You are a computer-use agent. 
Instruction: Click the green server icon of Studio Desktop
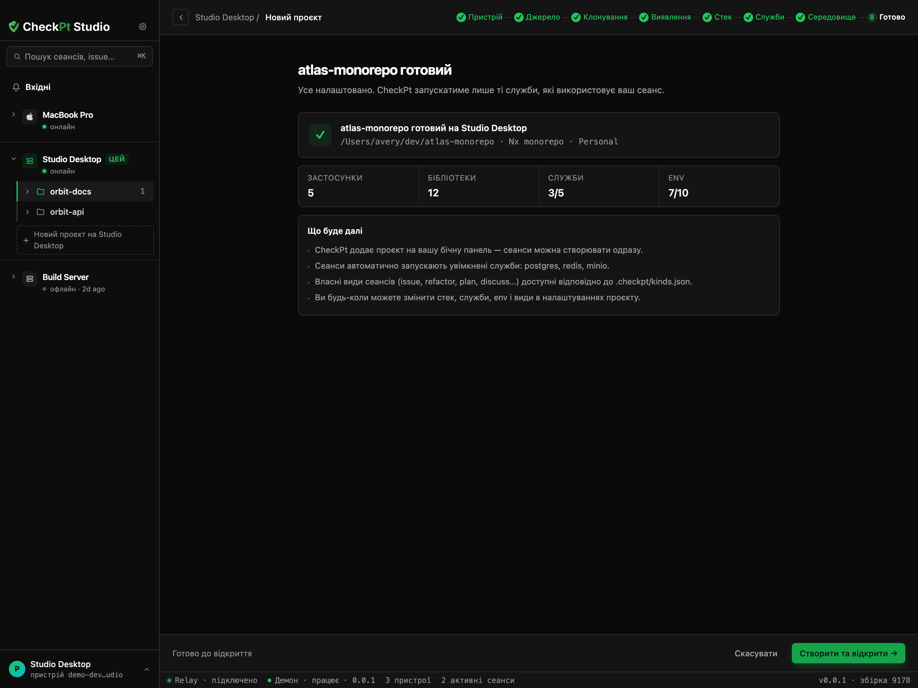click(x=30, y=161)
